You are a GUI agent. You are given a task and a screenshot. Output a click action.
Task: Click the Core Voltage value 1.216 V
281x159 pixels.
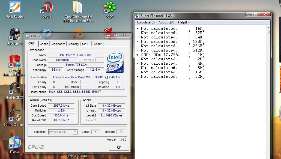click(x=95, y=70)
